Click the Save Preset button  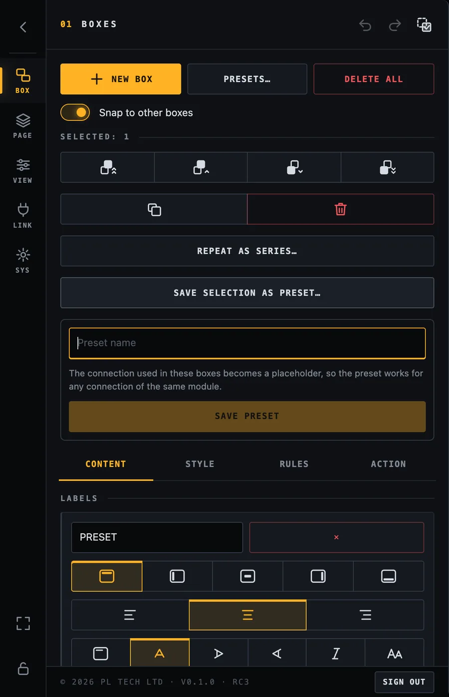coord(247,416)
